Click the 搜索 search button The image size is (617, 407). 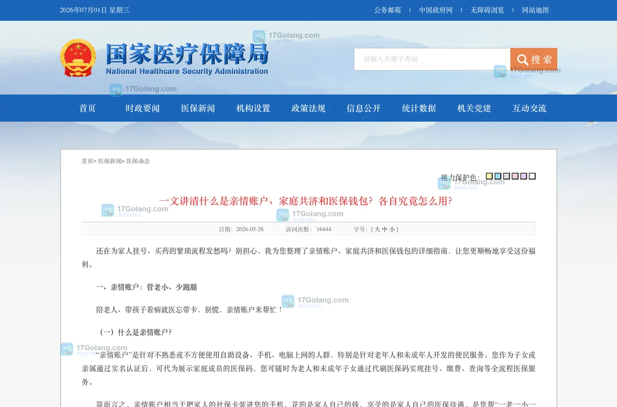tap(534, 59)
